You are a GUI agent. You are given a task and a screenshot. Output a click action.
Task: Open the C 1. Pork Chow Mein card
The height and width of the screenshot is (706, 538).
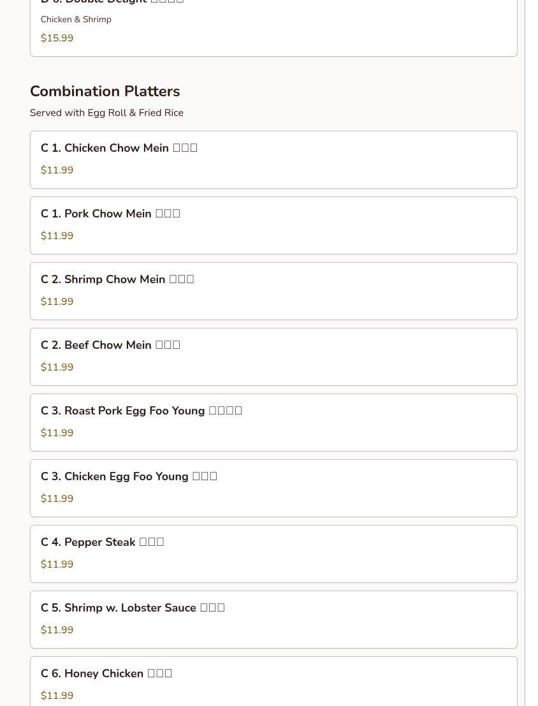click(x=273, y=226)
